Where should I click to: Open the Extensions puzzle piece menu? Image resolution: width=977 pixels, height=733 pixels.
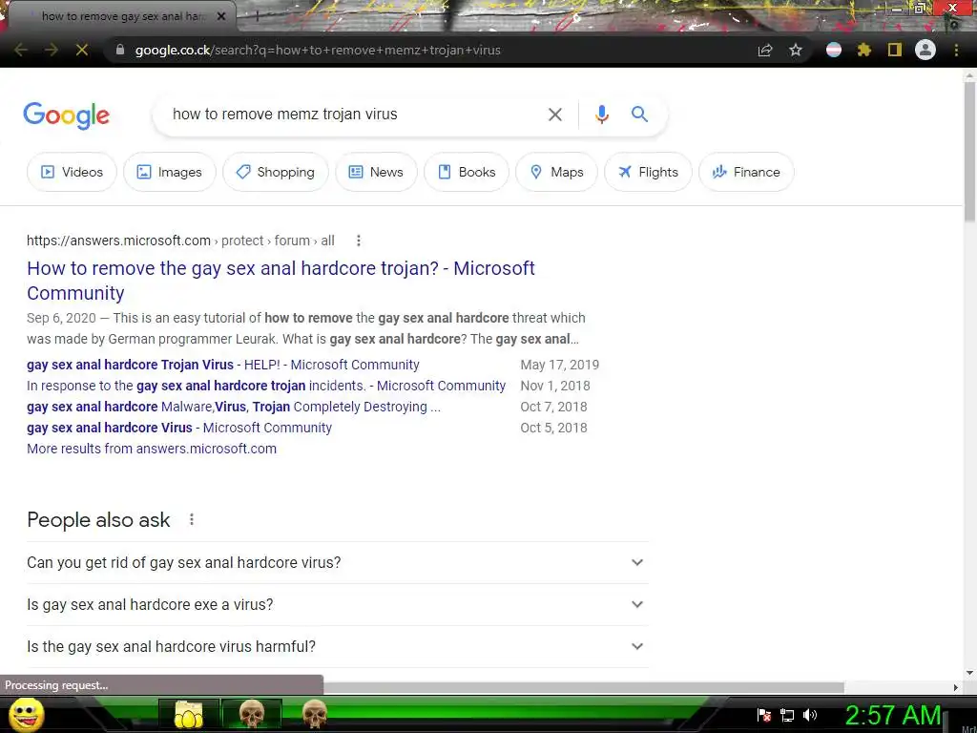[x=864, y=50]
